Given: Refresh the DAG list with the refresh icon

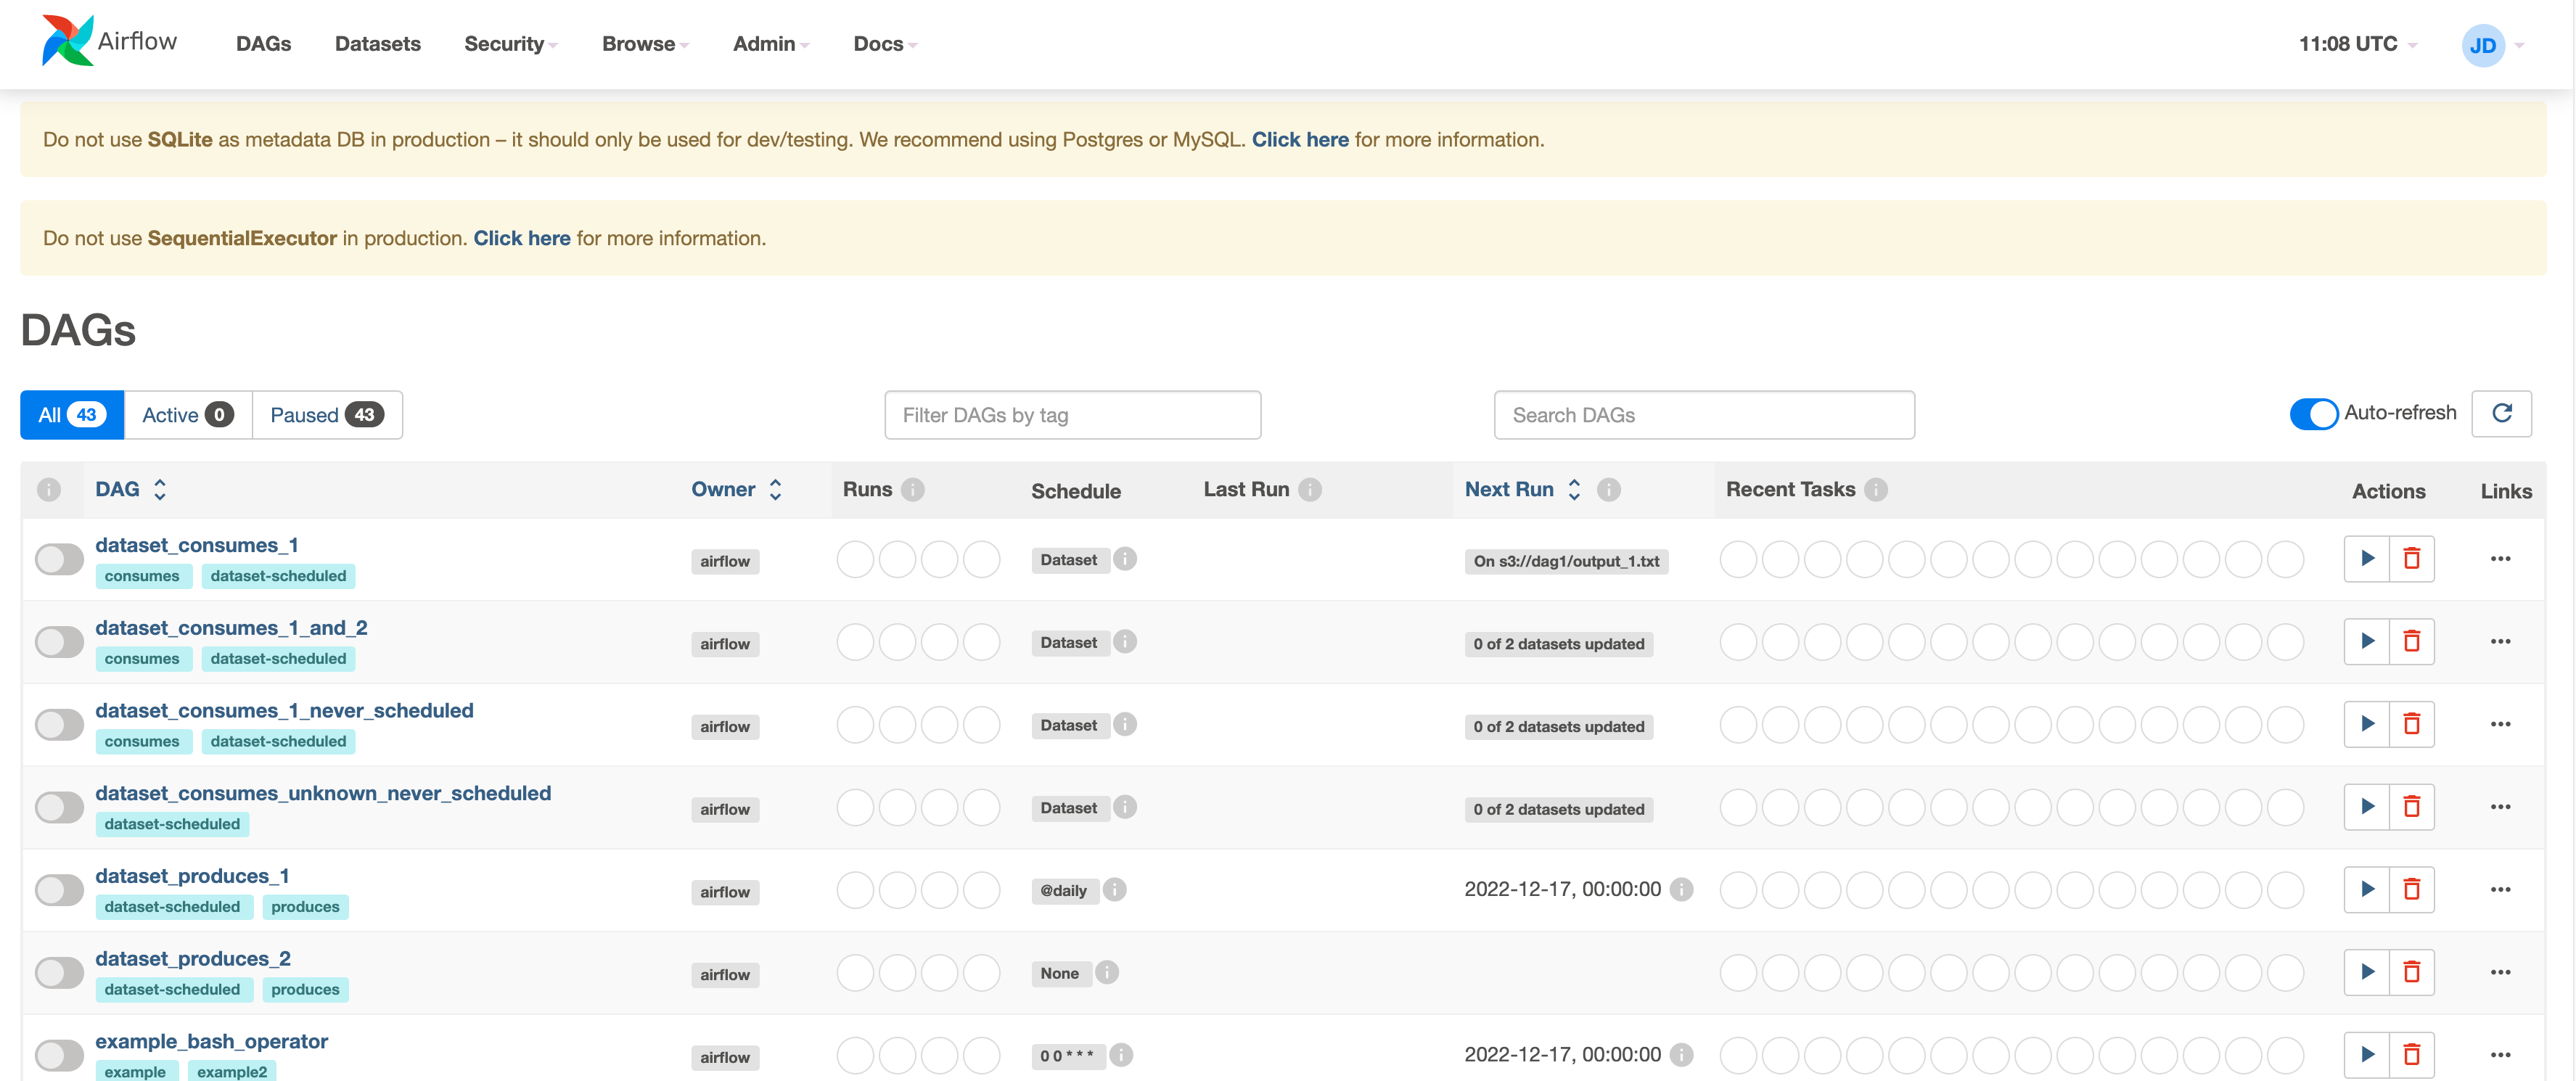Looking at the screenshot, I should 2502,413.
